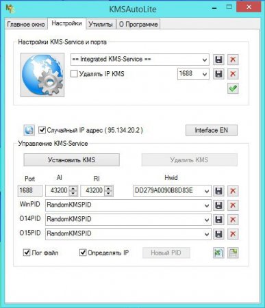265x308 pixels.
Task: Click the Установить KMS button
Action: [71, 159]
